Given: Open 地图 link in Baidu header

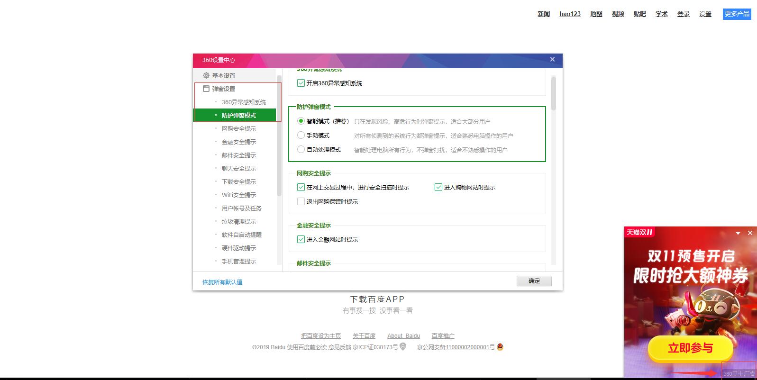Looking at the screenshot, I should point(596,14).
